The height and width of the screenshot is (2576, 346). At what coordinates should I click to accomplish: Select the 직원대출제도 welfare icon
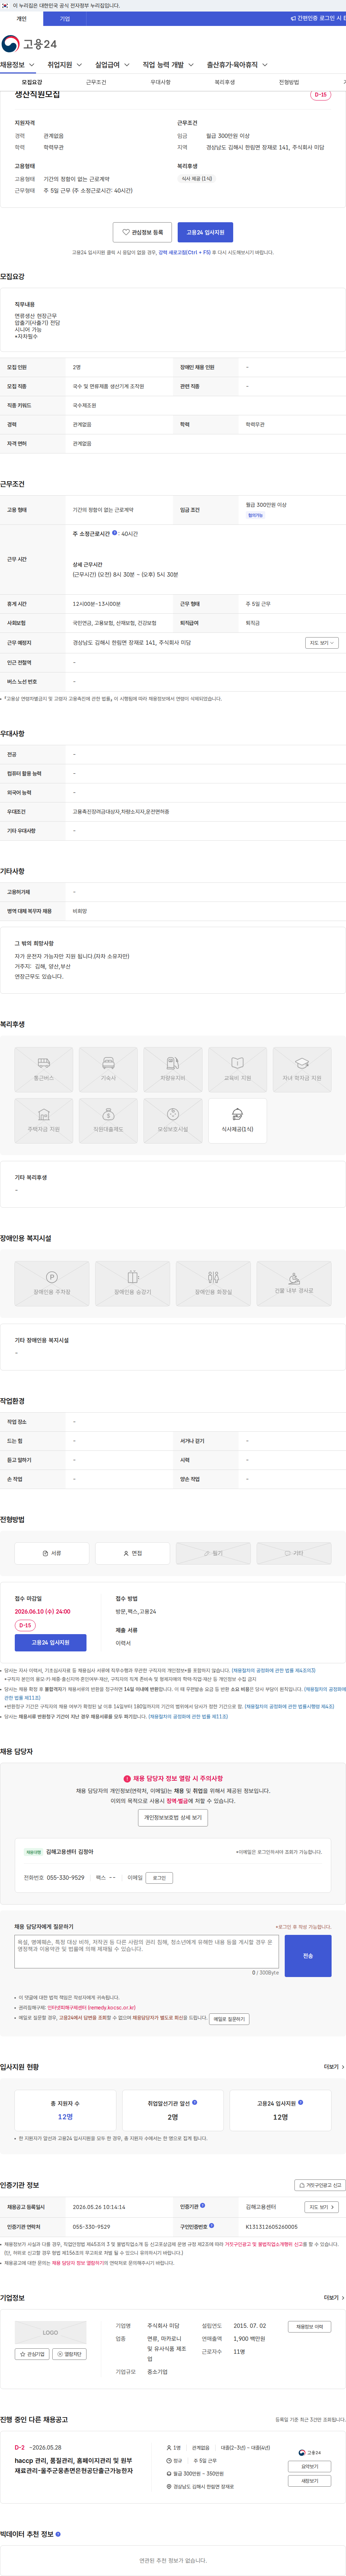pos(108,1120)
